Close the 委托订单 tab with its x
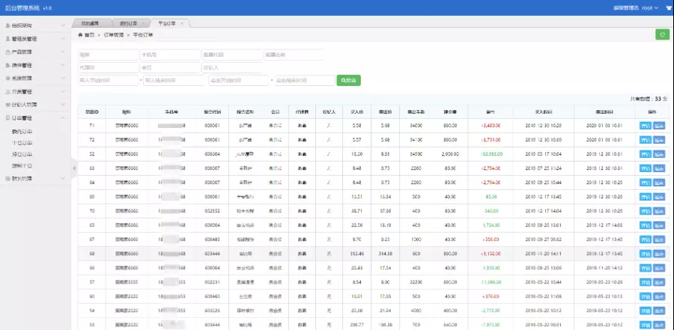This screenshot has height=330, width=674. click(x=144, y=23)
